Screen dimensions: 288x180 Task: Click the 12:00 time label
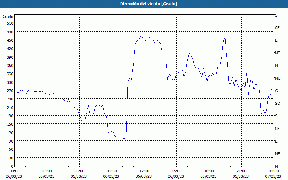[x=144, y=171]
